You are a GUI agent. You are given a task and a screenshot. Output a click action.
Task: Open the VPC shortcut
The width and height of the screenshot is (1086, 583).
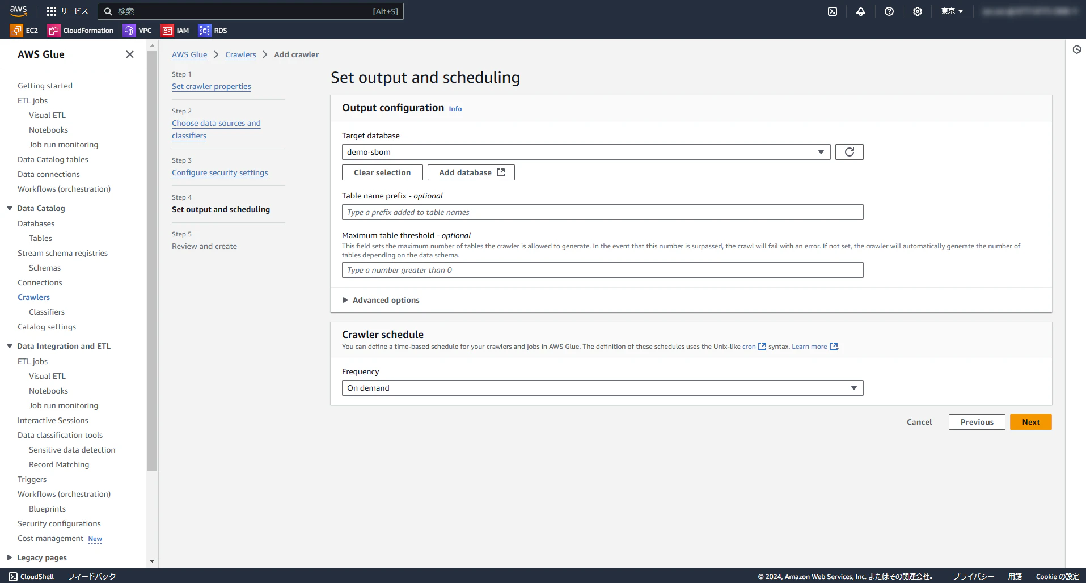137,31
